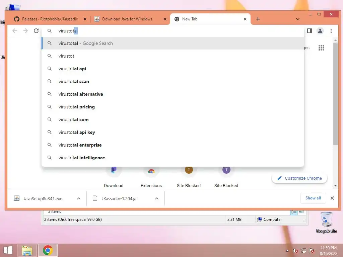Click the muted volume tray icon
The image size is (343, 257).
[295, 251]
